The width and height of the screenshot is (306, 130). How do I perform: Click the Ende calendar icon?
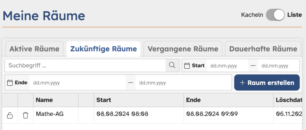click(10, 83)
